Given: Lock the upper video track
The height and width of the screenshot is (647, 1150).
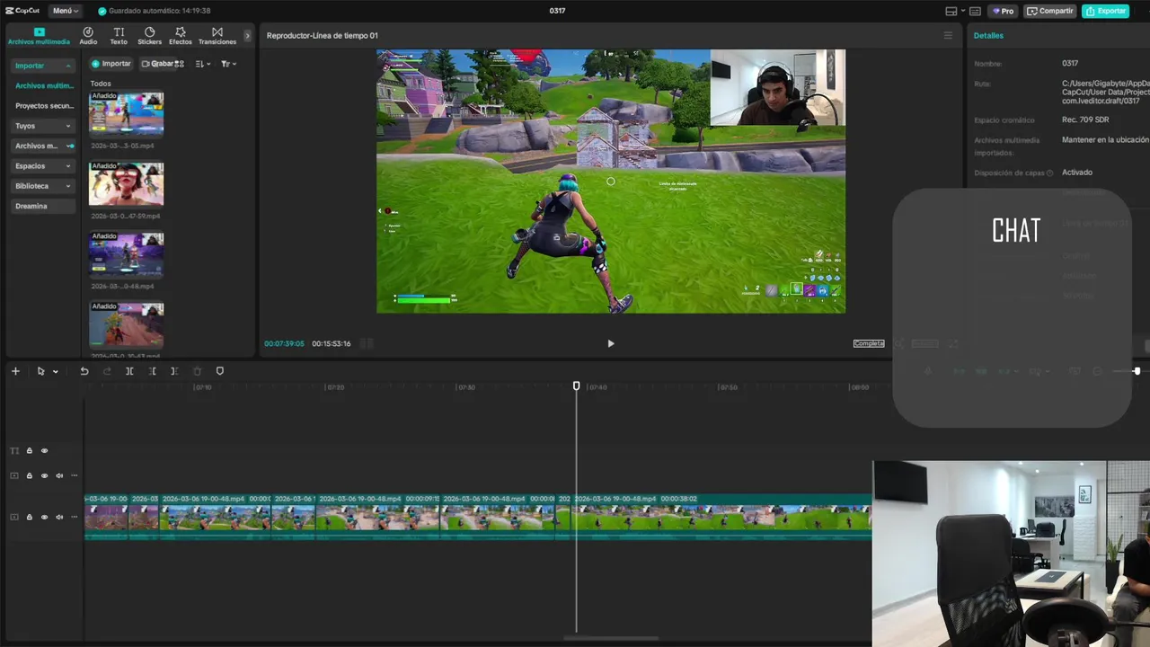Looking at the screenshot, I should tap(29, 476).
